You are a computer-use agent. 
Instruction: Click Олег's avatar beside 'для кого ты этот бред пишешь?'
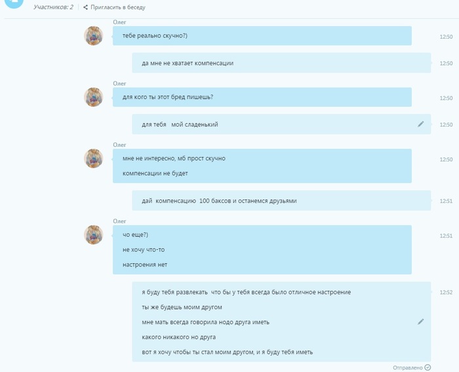(x=94, y=97)
